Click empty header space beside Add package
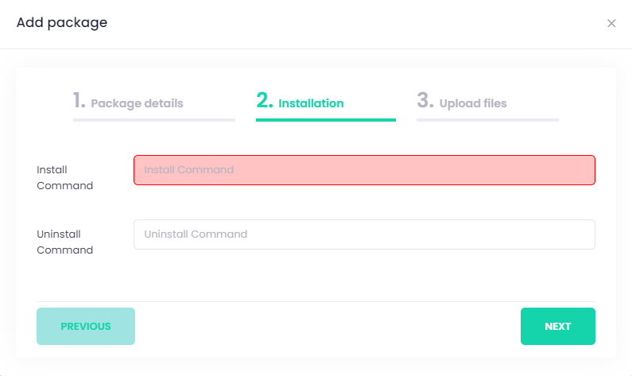Image resolution: width=632 pixels, height=376 pixels. coord(358,24)
